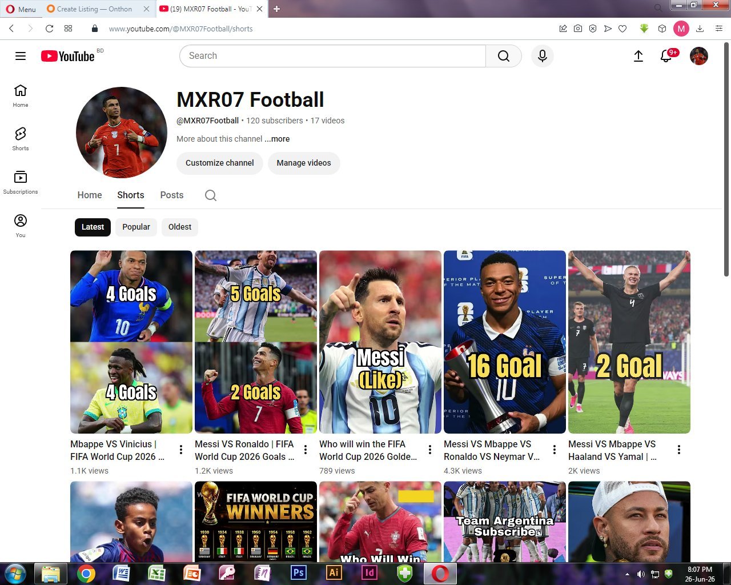Open the 4 Goals Mbappe Vinicius thumbnail

pyautogui.click(x=131, y=342)
